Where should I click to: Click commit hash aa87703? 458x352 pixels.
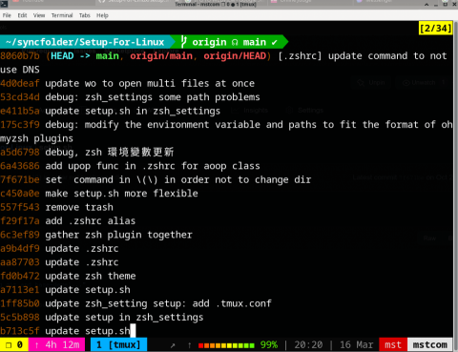point(20,262)
